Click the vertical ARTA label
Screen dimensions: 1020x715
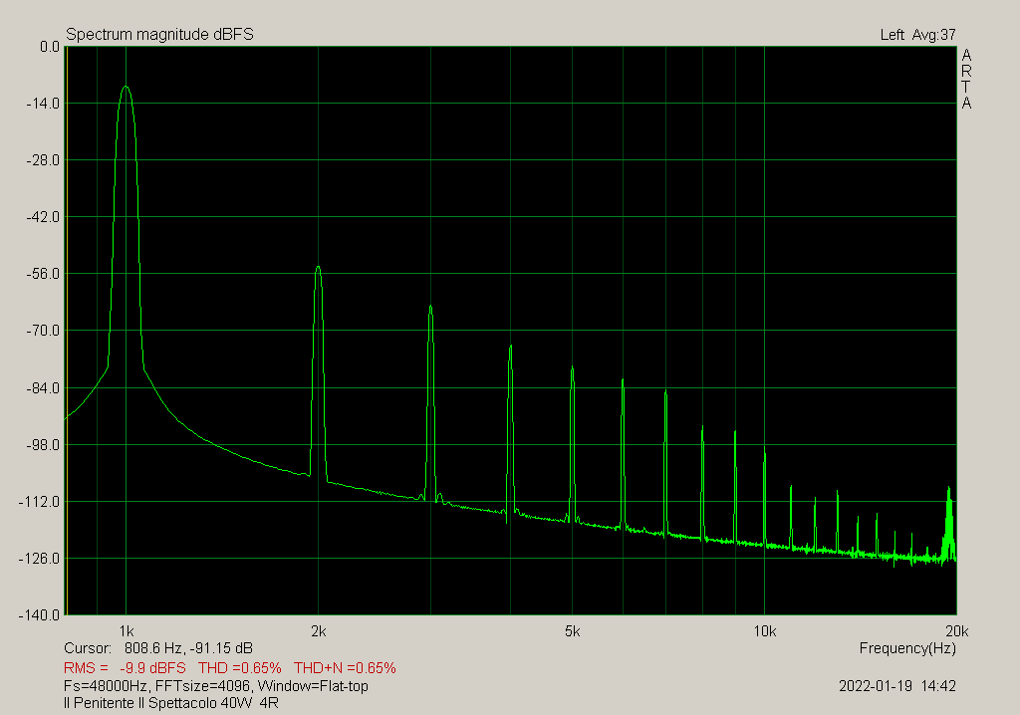pyautogui.click(x=966, y=80)
